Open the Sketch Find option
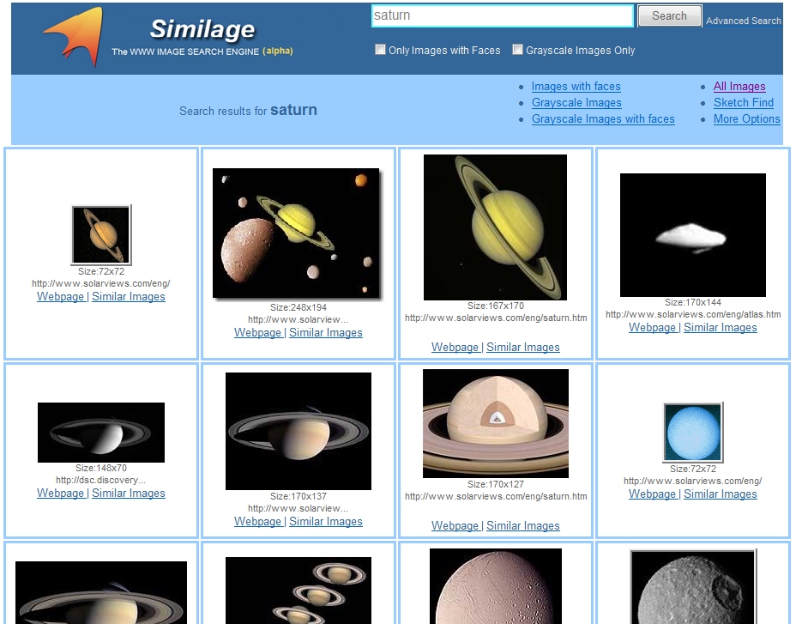The height and width of the screenshot is (624, 796). coord(743,103)
